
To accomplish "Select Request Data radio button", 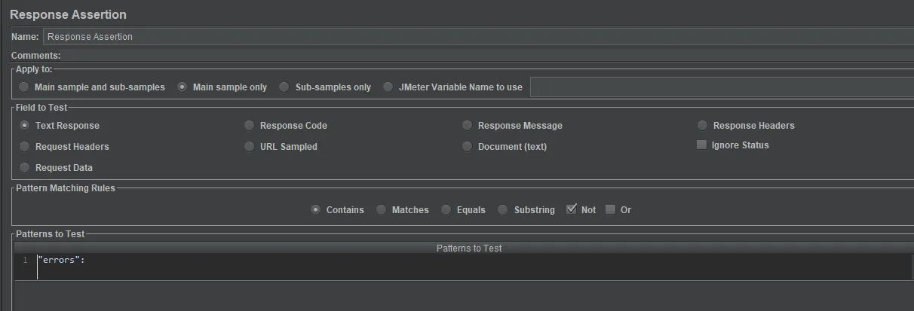I will click(x=25, y=168).
